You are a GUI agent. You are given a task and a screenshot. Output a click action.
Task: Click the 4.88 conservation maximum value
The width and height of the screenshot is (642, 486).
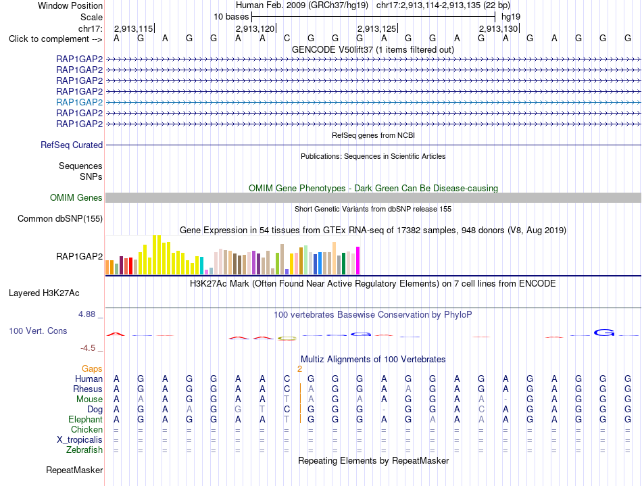pos(87,314)
